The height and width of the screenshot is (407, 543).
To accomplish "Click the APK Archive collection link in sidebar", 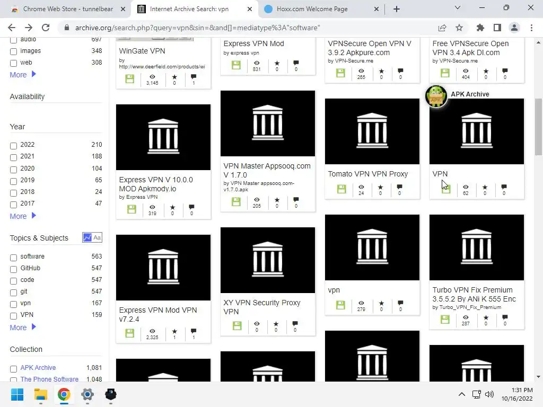I will click(38, 368).
